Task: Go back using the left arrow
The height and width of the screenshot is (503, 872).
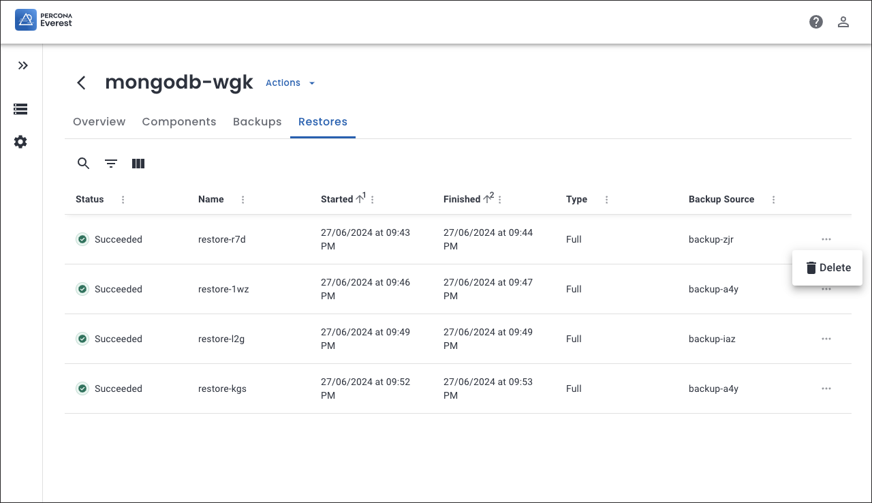Action: (81, 83)
